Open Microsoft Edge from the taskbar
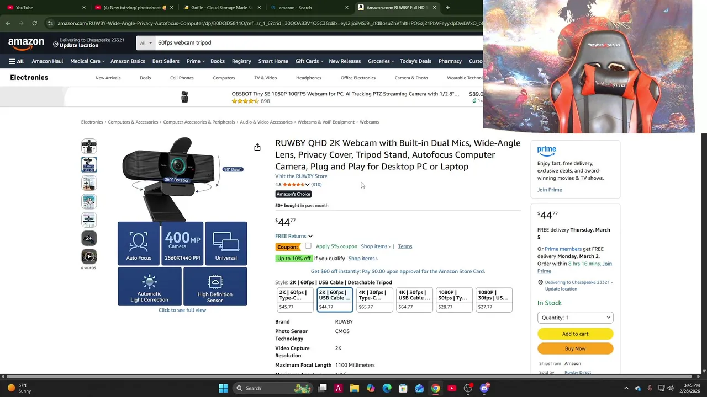This screenshot has width=707, height=397. point(387,388)
